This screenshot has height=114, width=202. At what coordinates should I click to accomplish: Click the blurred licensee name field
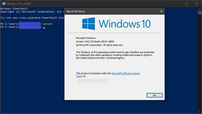point(93,81)
